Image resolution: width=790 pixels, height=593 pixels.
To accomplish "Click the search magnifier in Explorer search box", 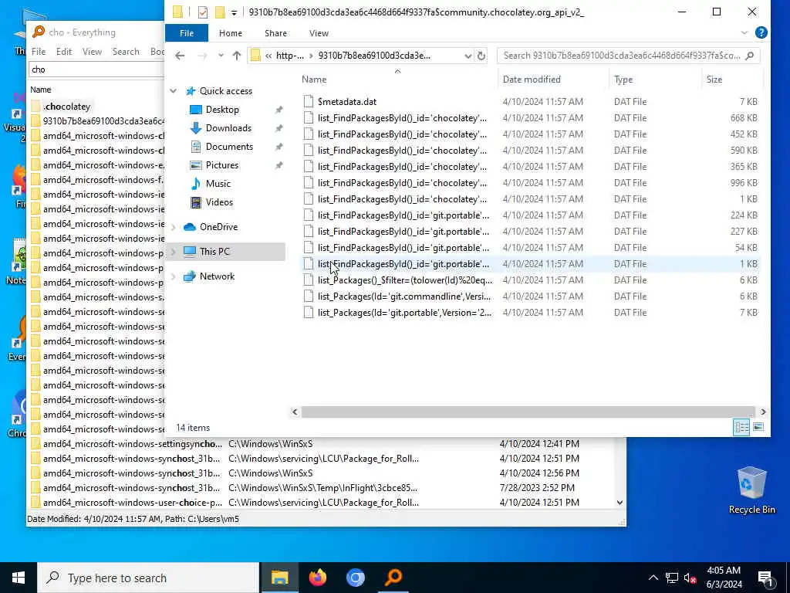I will [x=750, y=56].
